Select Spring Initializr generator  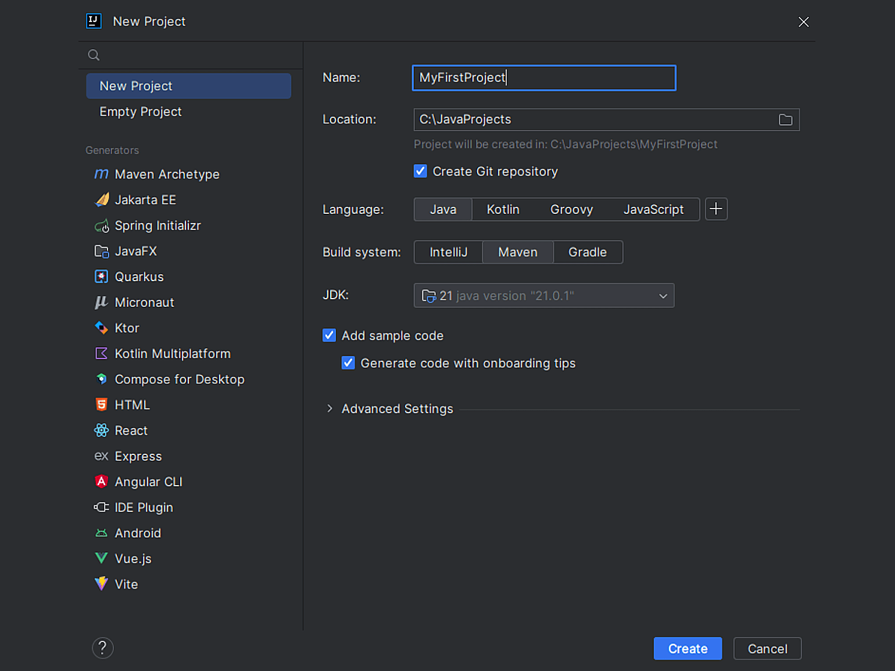coord(158,226)
